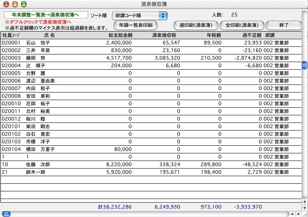This screenshot has width=308, height=217.
Task: Select the name 鈴木一朗
Action: pos(36,172)
